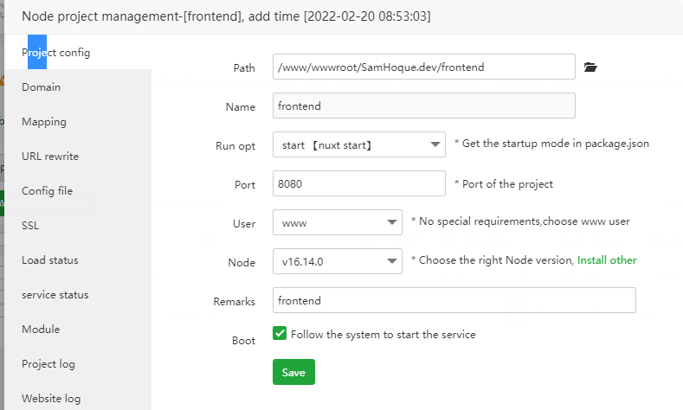Image resolution: width=683 pixels, height=410 pixels.
Task: Focus the Remarks text field
Action: point(454,300)
